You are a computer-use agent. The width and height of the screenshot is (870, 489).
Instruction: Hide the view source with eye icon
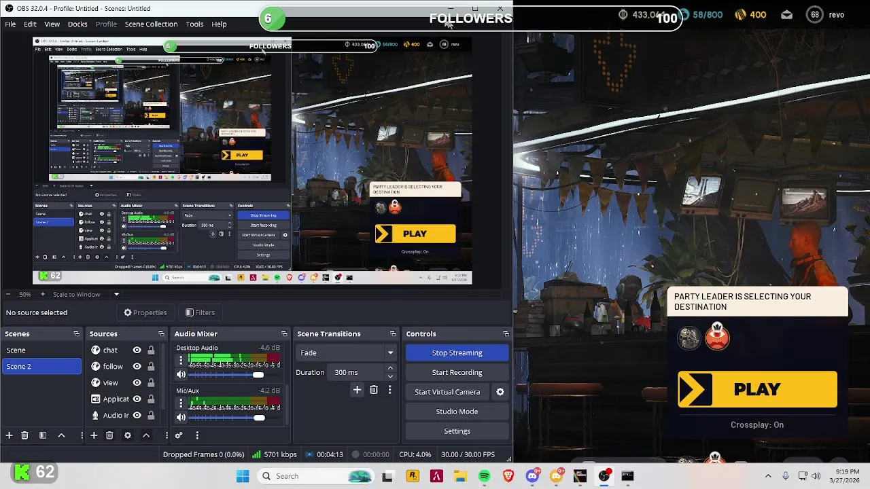(x=137, y=382)
